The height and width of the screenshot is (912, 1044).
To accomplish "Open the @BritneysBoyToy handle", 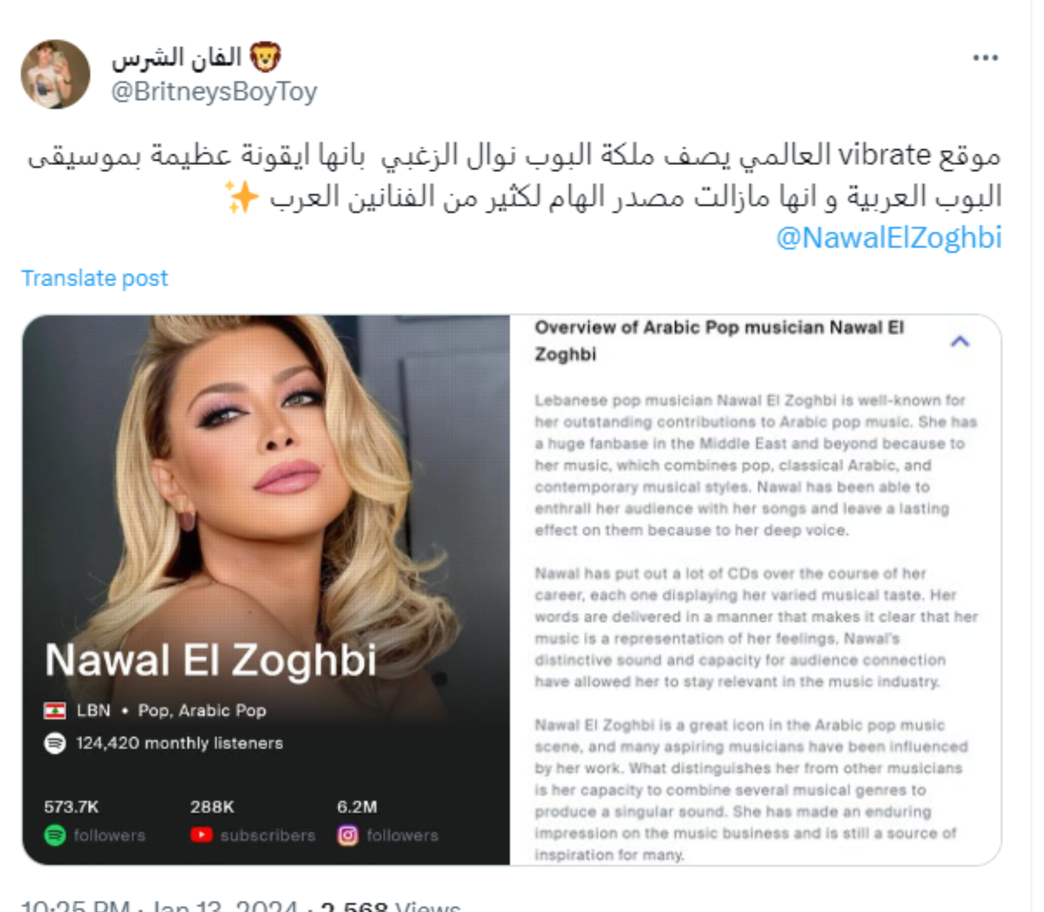I will [x=214, y=91].
